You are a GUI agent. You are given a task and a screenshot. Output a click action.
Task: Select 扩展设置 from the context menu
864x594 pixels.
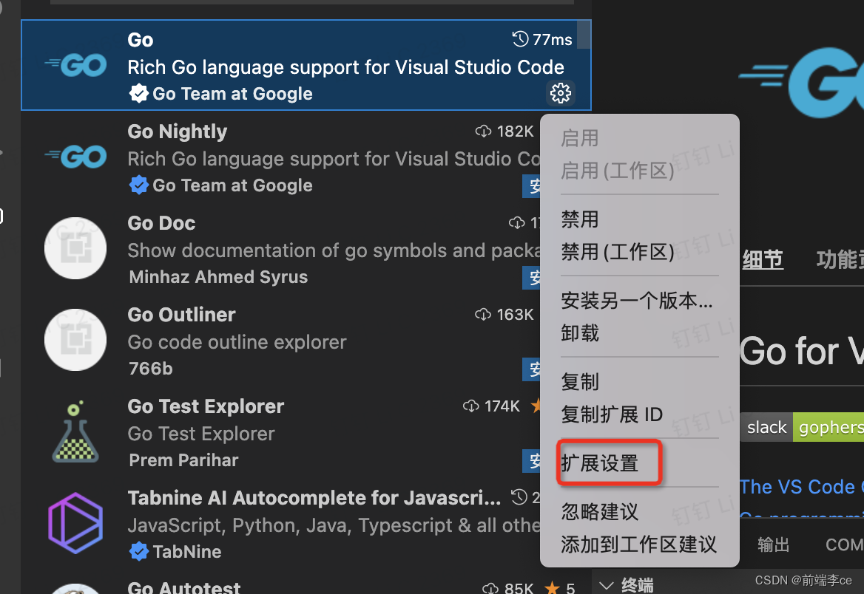(x=600, y=463)
